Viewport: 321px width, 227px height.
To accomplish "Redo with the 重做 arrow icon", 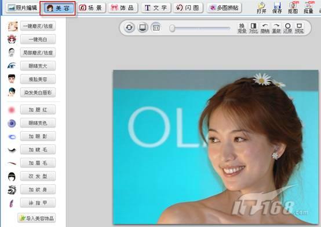I will coord(276,28).
